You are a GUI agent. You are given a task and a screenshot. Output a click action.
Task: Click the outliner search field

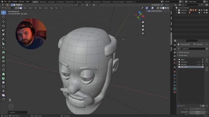pyautogui.click(x=191, y=5)
